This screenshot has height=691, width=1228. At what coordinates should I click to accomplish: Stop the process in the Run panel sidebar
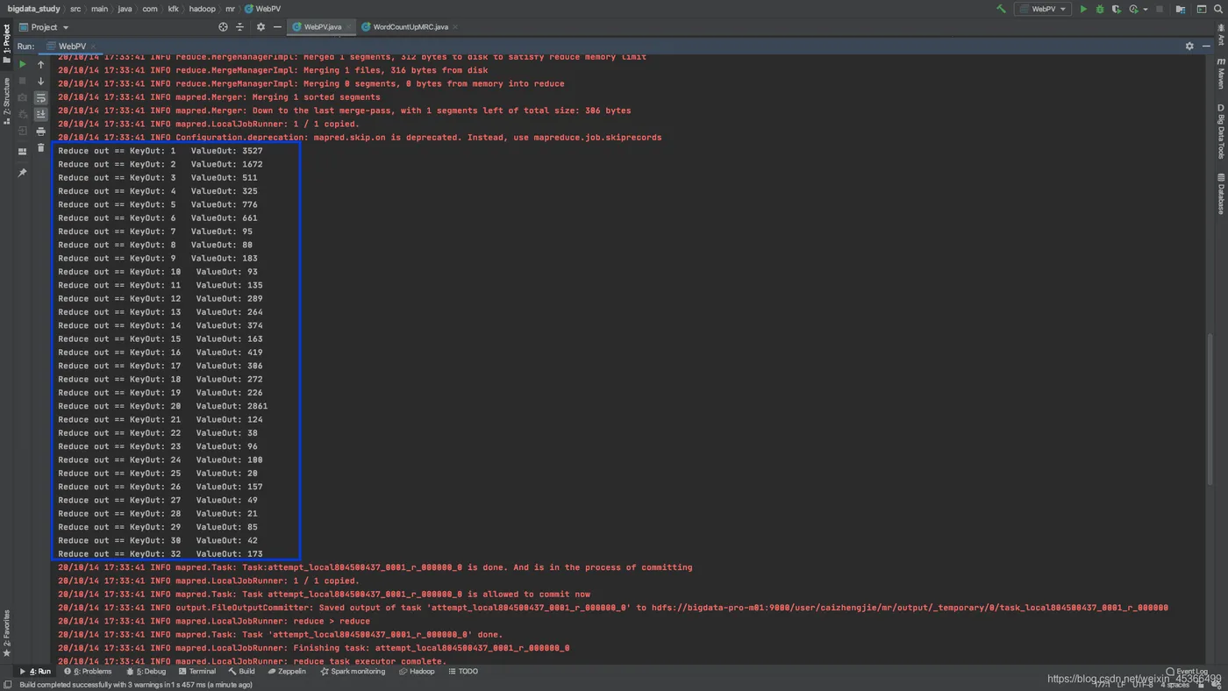point(23,81)
